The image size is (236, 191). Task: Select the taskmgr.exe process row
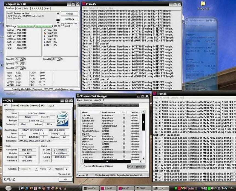[x=111, y=123]
